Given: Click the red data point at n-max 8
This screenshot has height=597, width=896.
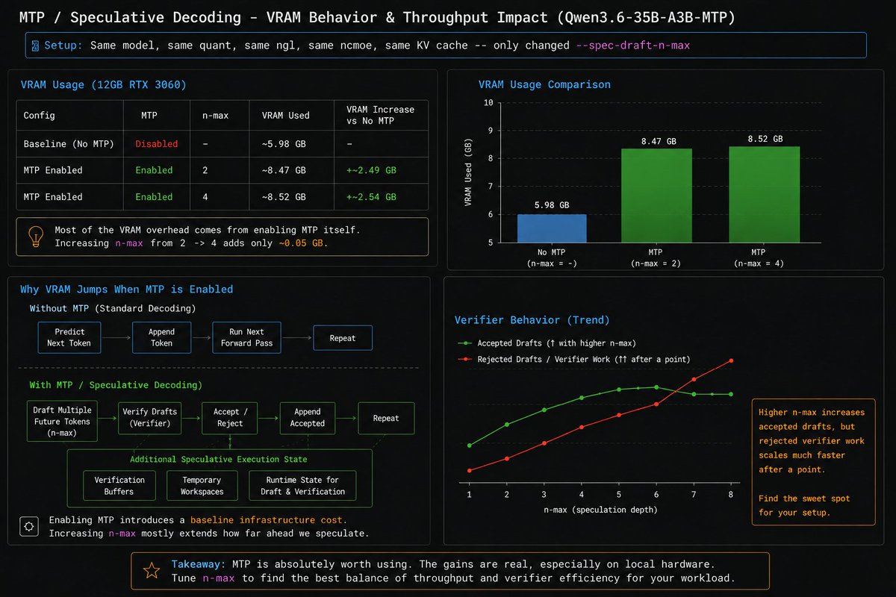Looking at the screenshot, I should point(731,360).
